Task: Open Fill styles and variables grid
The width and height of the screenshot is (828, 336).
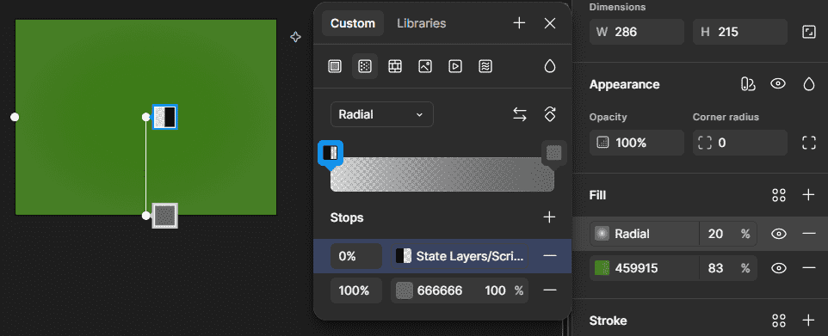Action: (x=779, y=195)
